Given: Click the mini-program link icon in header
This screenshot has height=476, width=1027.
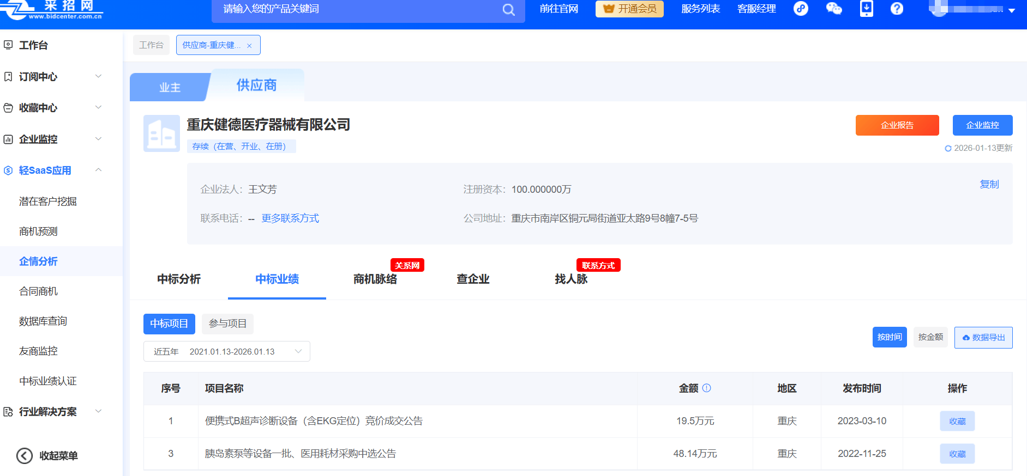Looking at the screenshot, I should pos(801,9).
